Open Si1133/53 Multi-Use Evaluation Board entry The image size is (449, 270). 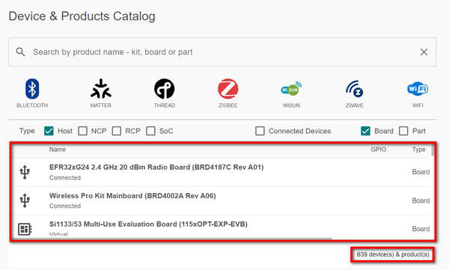coord(148,224)
